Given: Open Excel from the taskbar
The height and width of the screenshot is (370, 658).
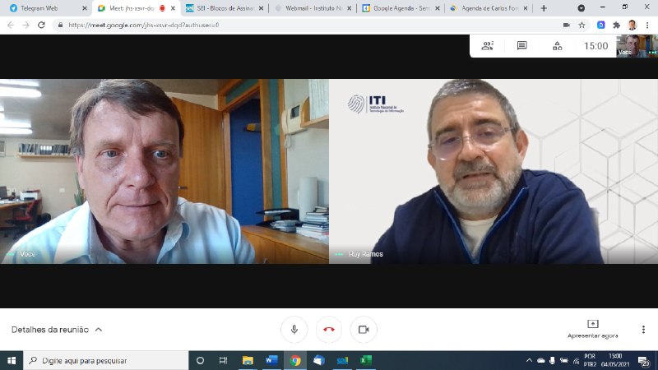Looking at the screenshot, I should tap(366, 360).
